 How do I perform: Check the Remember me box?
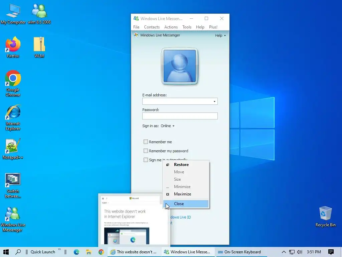pos(146,142)
